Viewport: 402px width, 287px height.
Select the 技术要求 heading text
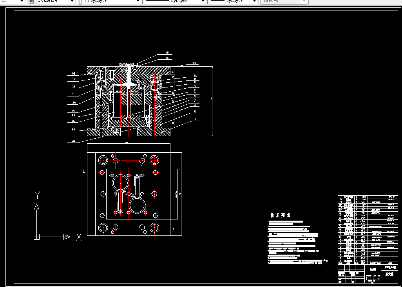pyautogui.click(x=280, y=215)
